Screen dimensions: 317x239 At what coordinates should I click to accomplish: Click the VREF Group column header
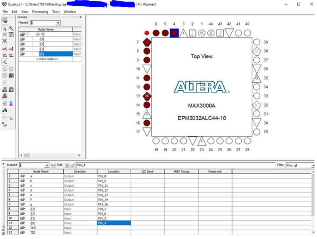tap(181, 172)
